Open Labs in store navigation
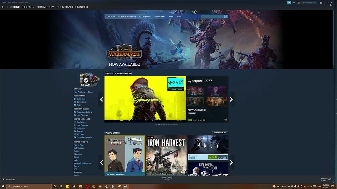 [x=179, y=17]
